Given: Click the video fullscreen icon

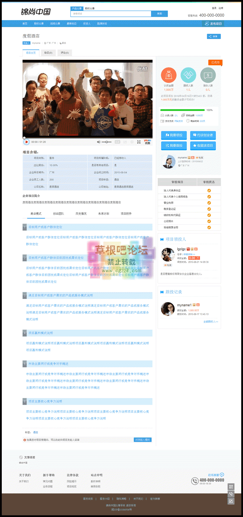Looking at the screenshot, I should (139, 142).
